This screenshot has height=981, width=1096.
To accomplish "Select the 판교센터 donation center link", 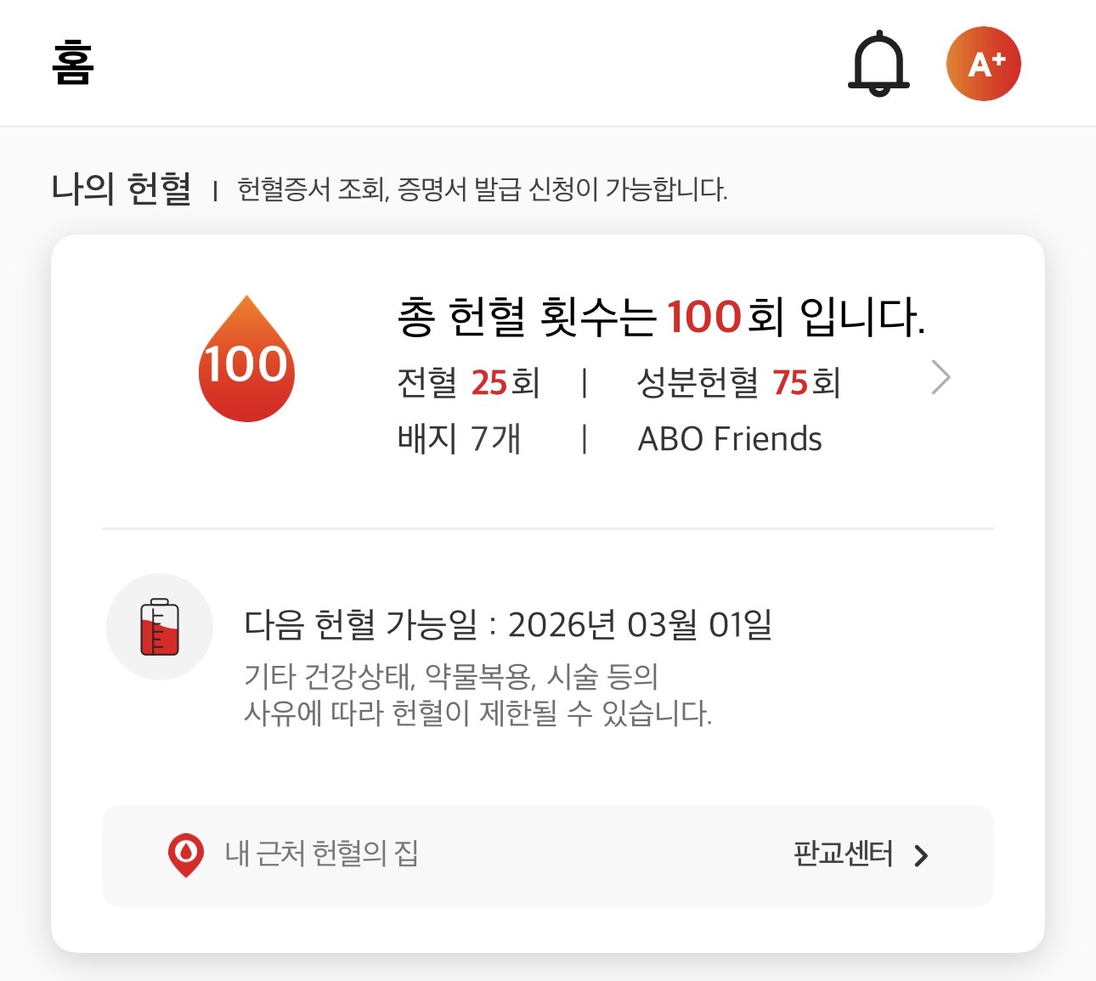I will tap(843, 854).
